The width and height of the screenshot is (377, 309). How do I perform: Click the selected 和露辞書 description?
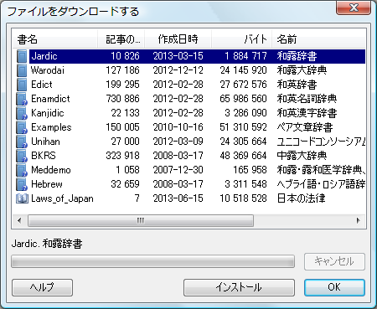[297, 56]
